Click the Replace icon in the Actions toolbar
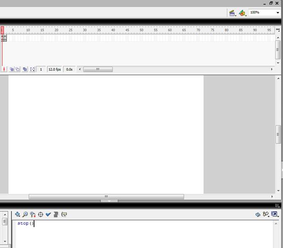This screenshot has height=248, width=283. click(33, 214)
